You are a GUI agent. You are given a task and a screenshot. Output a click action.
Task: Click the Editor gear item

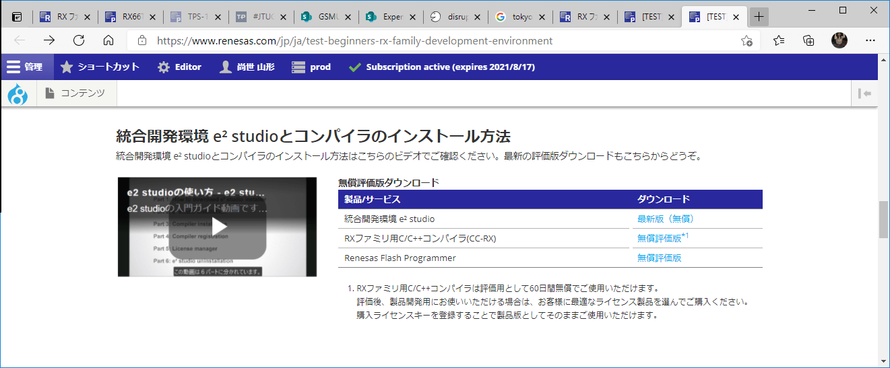[179, 67]
